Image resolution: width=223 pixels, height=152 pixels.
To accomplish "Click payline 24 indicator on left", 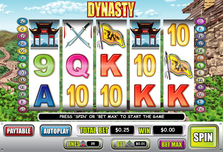I will 22,22.
